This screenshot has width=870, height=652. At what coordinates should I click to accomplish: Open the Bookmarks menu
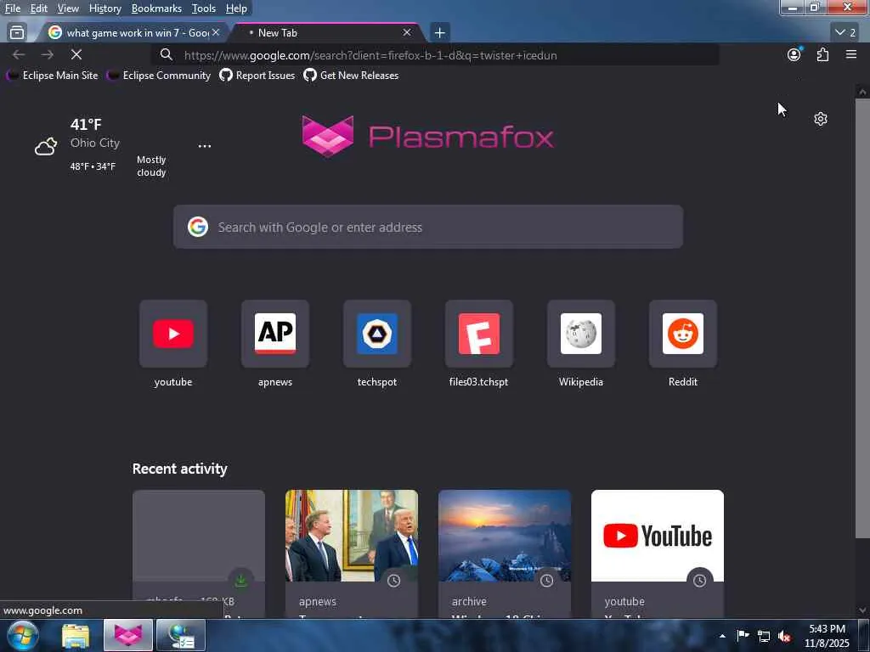pos(156,8)
